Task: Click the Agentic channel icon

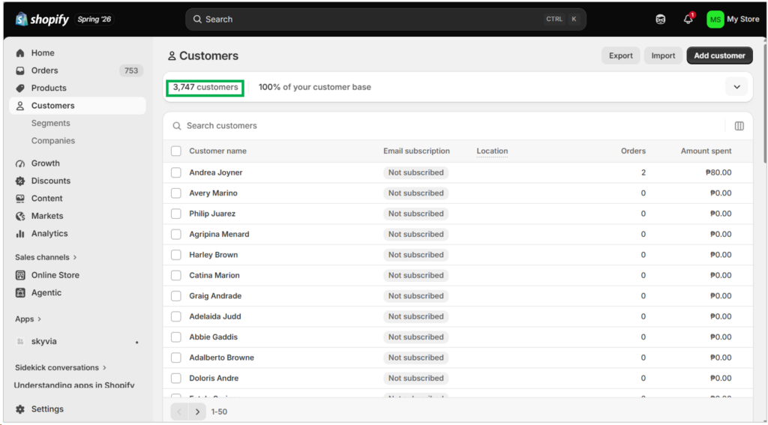Action: coord(20,293)
